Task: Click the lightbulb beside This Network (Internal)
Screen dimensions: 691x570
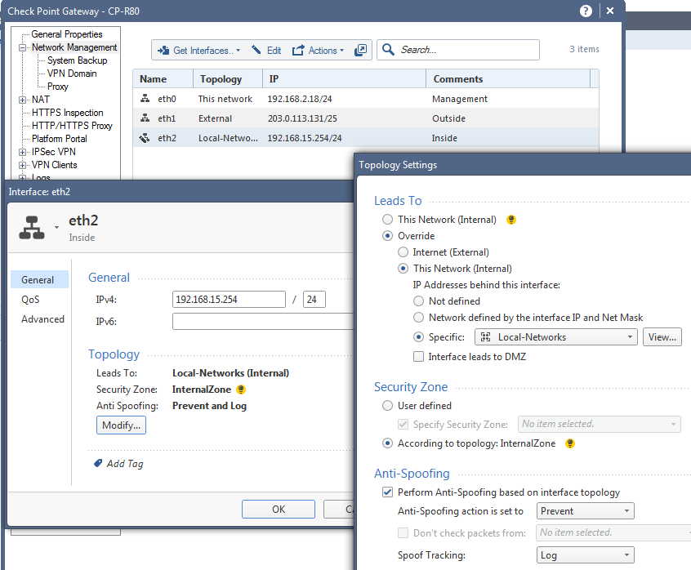Action: click(x=511, y=220)
